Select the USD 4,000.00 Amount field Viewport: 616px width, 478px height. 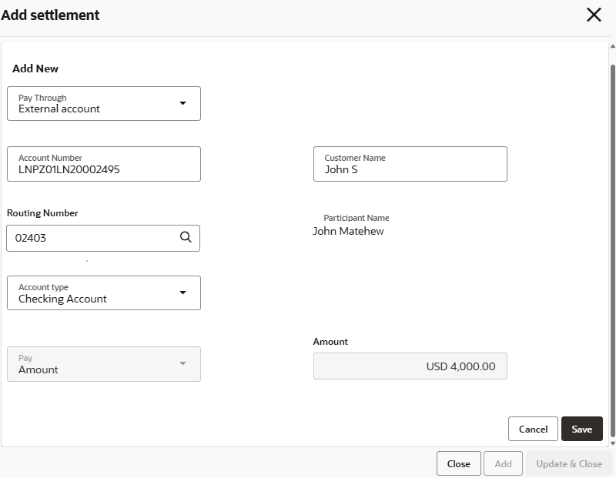point(410,366)
